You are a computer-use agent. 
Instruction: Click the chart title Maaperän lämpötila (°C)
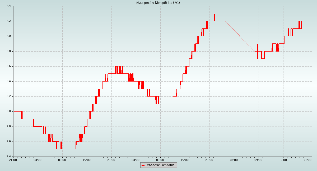[x=158, y=3]
